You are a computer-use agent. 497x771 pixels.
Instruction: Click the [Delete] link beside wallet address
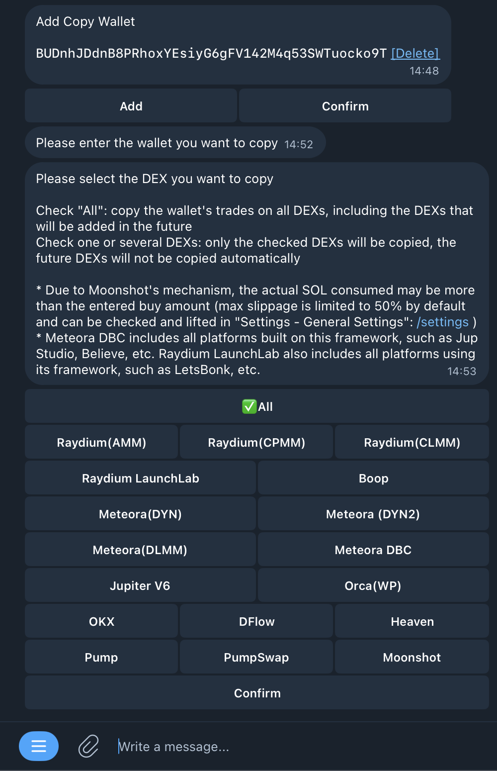coord(415,53)
